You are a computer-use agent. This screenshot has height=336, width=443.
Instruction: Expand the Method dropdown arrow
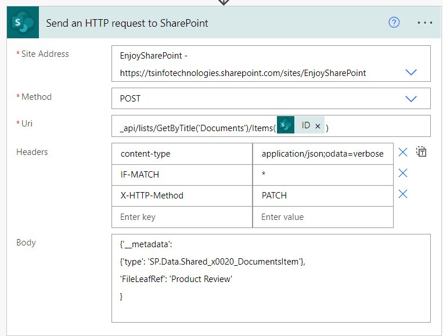(411, 99)
